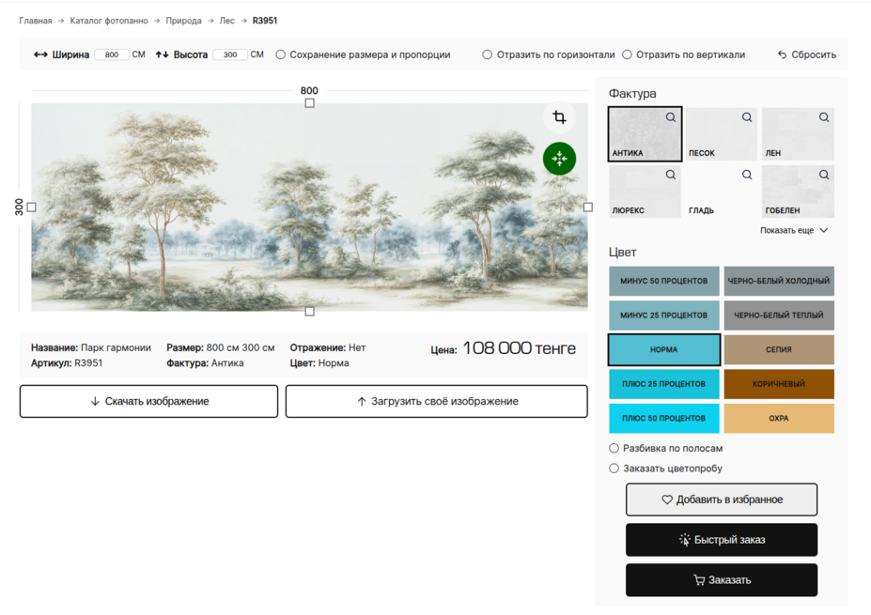Enable Сохранение размера и пропорции option
This screenshot has height=615, width=871.
281,54
